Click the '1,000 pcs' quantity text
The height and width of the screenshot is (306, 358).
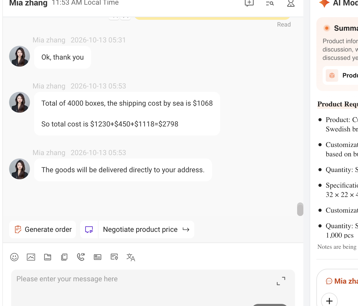340,235
